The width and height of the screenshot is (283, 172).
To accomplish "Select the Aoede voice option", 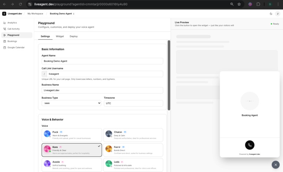I will [x=72, y=165].
